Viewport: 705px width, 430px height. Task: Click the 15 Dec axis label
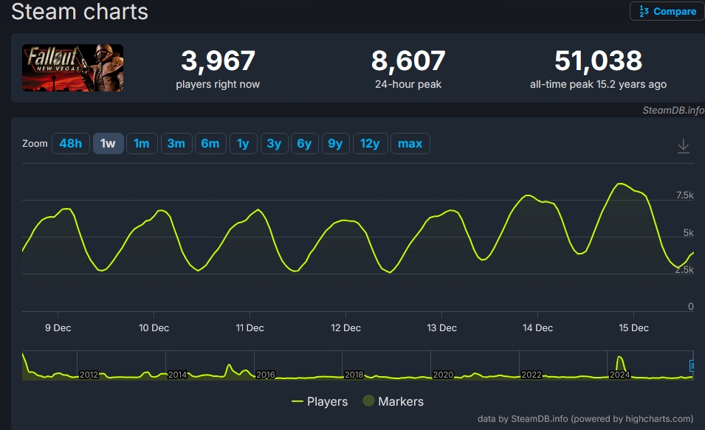[633, 328]
